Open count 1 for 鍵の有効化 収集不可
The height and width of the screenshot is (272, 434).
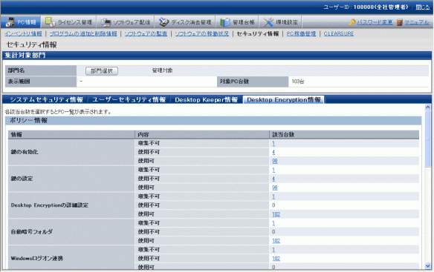pyautogui.click(x=273, y=143)
